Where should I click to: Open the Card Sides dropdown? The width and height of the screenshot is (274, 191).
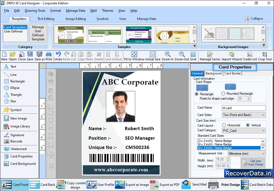(244, 115)
